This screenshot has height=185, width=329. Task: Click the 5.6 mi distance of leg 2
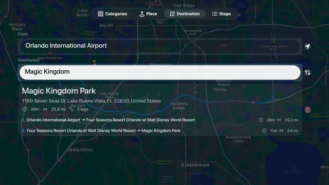292,131
